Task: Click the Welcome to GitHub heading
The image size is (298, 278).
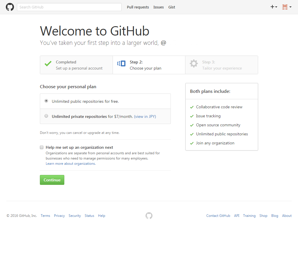Action: pyautogui.click(x=95, y=31)
